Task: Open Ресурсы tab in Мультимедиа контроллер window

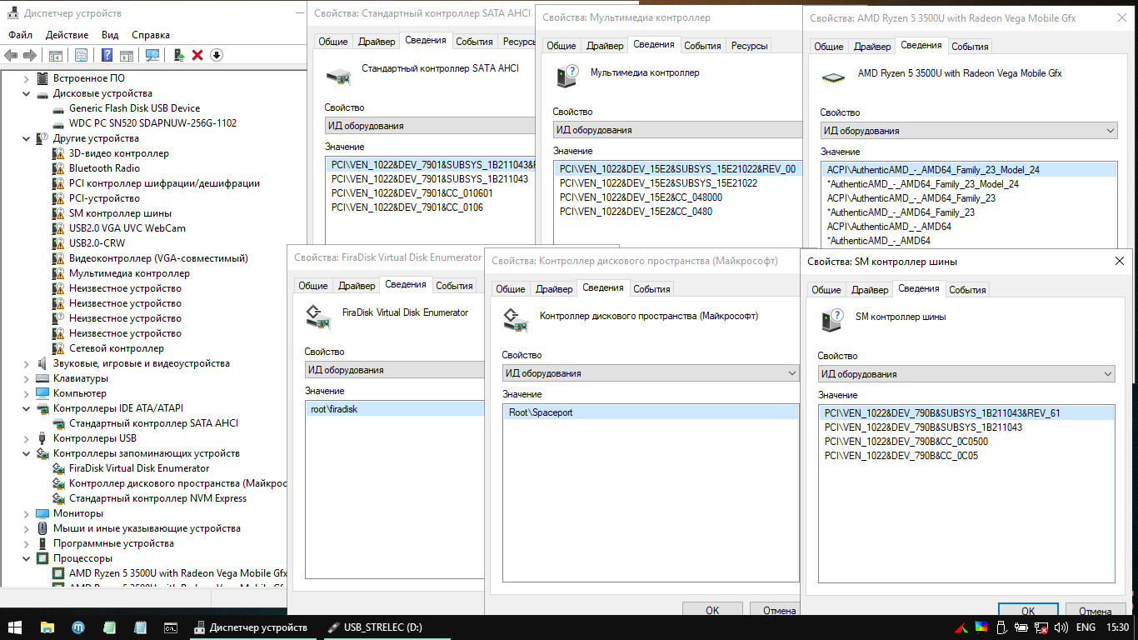Action: (x=749, y=46)
